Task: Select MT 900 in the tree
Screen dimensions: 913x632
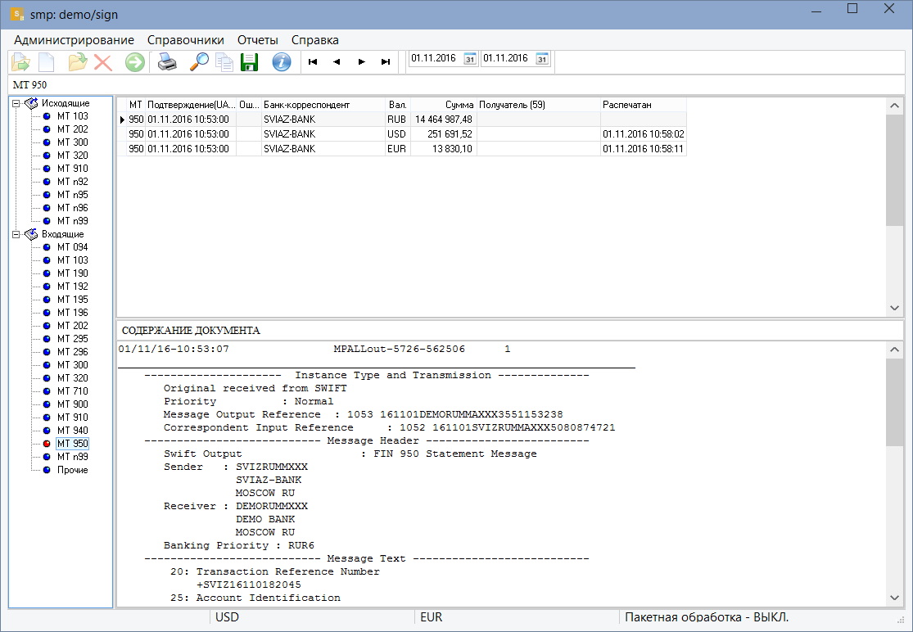Action: (72, 404)
